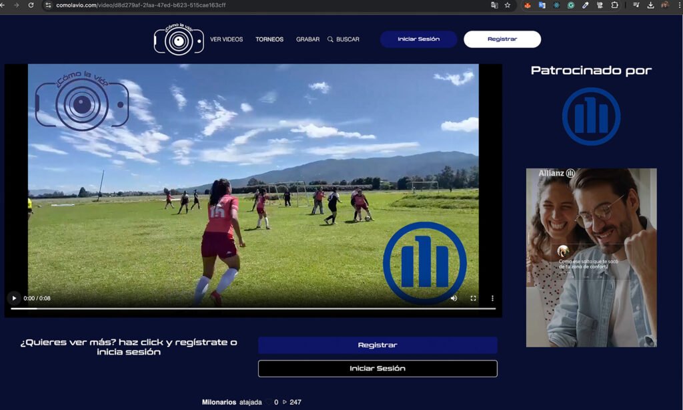The height and width of the screenshot is (410, 683).
Task: Mute the video with the speaker icon
Action: [x=454, y=298]
